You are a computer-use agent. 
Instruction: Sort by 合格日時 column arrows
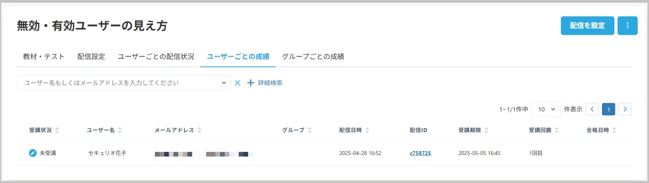pos(614,130)
